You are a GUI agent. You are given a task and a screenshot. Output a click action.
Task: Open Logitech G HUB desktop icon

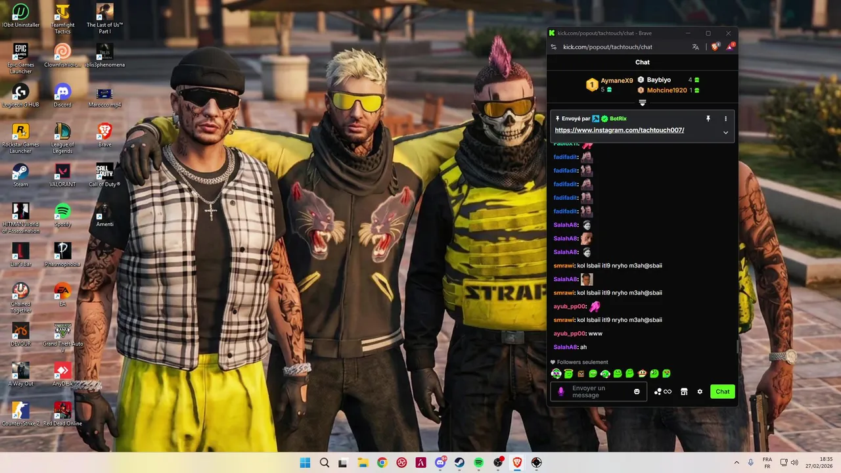coord(20,95)
